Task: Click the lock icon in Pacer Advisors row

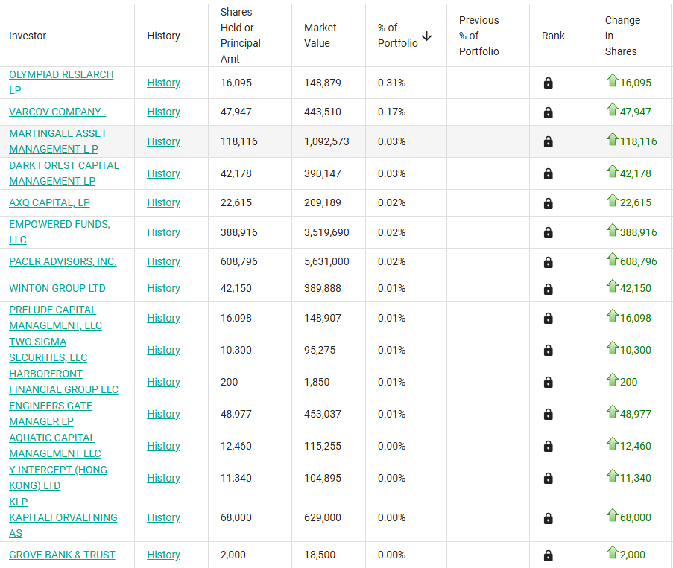Action: click(x=548, y=262)
